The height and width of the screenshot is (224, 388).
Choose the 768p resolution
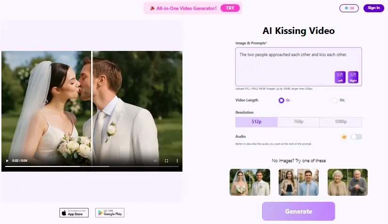point(298,122)
